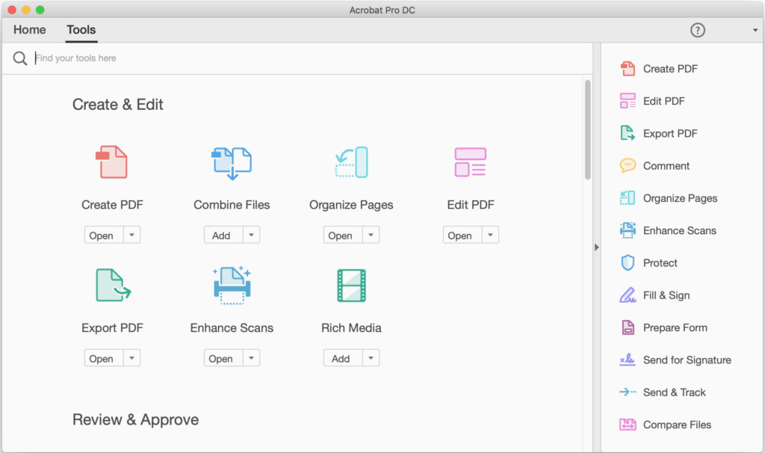Viewport: 765px width, 453px height.
Task: Click 'Send for Signature' label in sidebar
Action: pyautogui.click(x=687, y=360)
